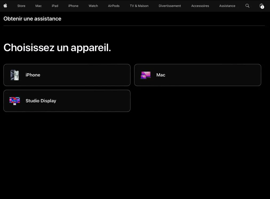
Task: Open the search magnifier icon
Action: pos(247,6)
